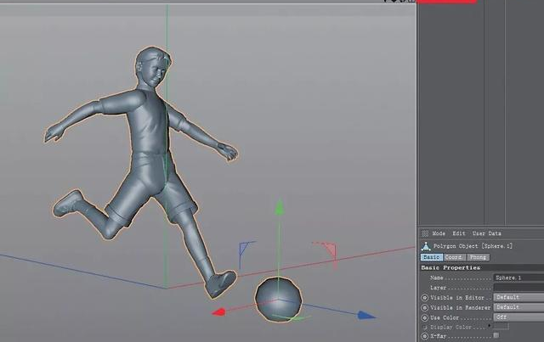This screenshot has width=544, height=342.
Task: Click keyframe circle beside Visible in Editor
Action: click(x=425, y=298)
